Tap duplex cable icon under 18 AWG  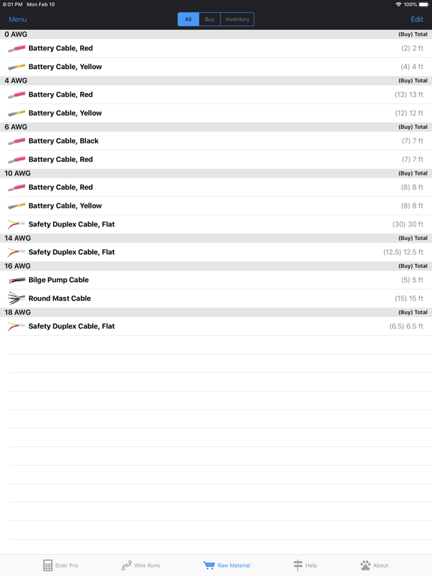coord(16,326)
